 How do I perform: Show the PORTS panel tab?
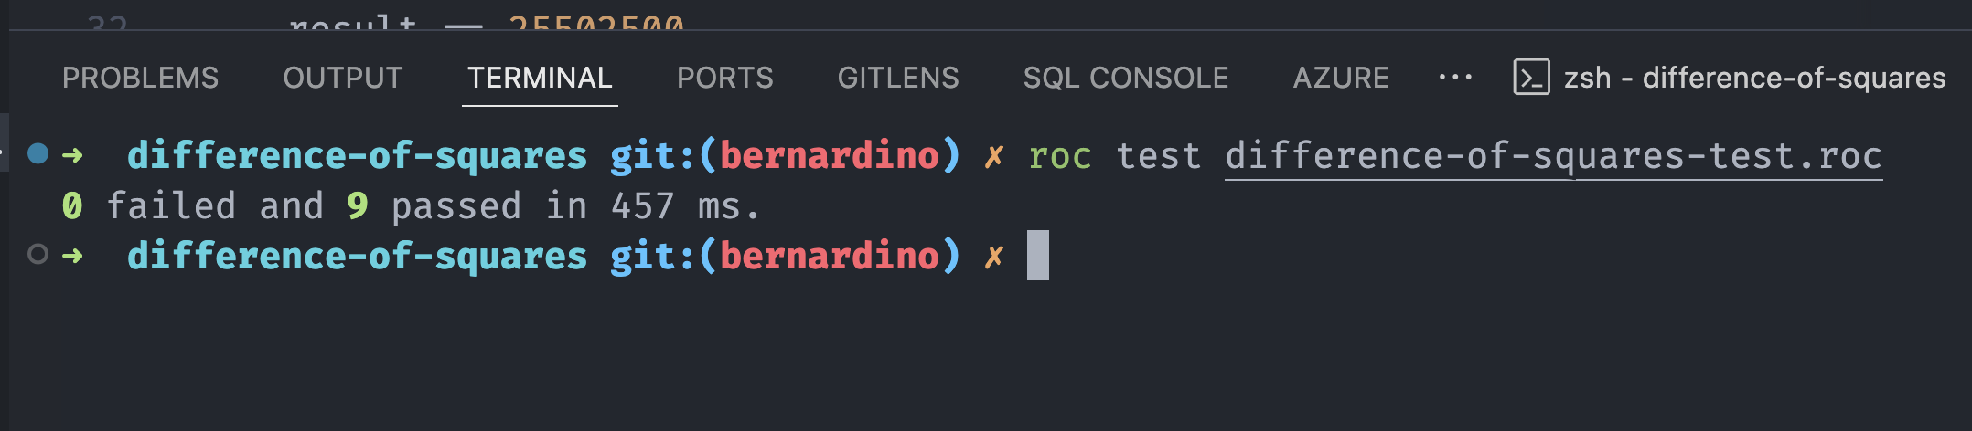(725, 79)
